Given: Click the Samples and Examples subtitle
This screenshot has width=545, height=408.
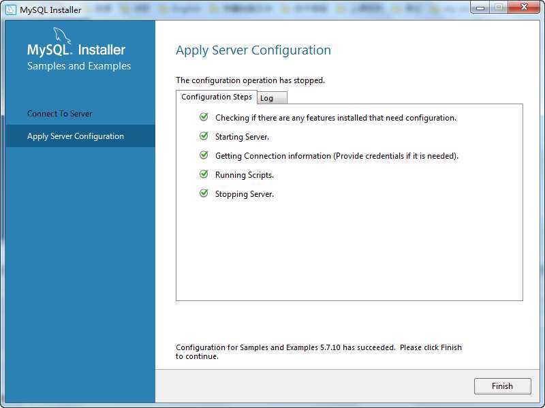Looking at the screenshot, I should (79, 66).
